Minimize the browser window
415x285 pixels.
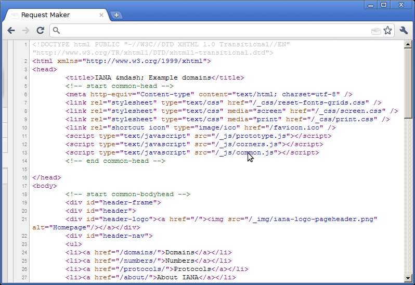370,5
